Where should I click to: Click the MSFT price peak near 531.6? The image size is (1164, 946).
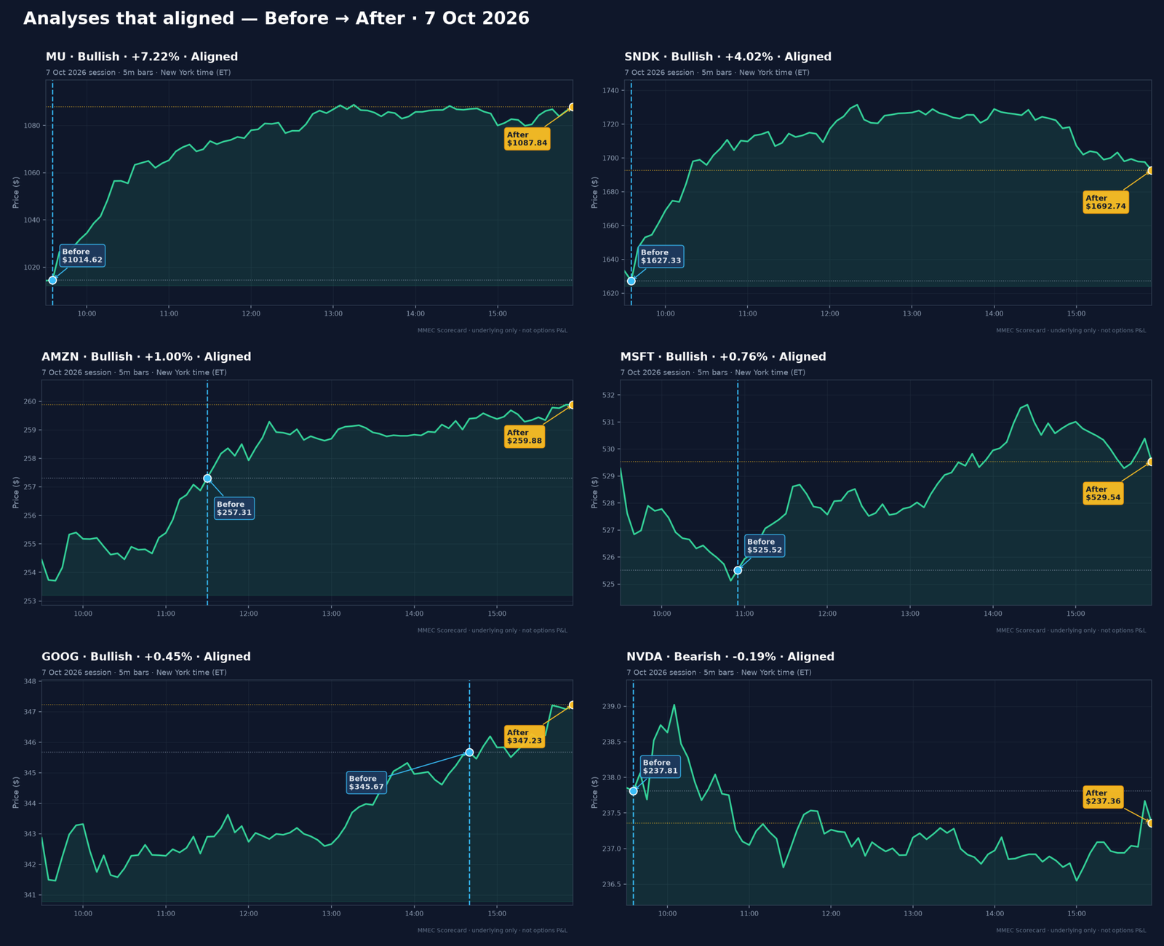click(1027, 405)
